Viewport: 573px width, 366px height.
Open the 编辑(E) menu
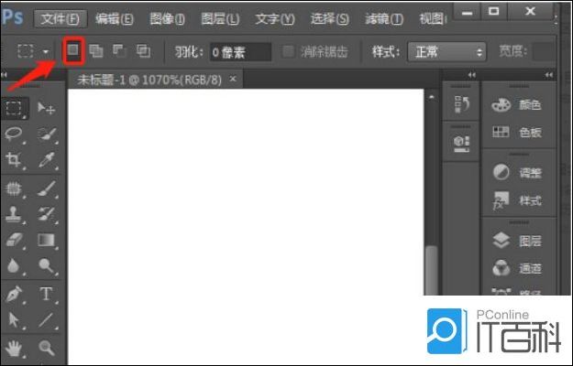click(x=114, y=18)
